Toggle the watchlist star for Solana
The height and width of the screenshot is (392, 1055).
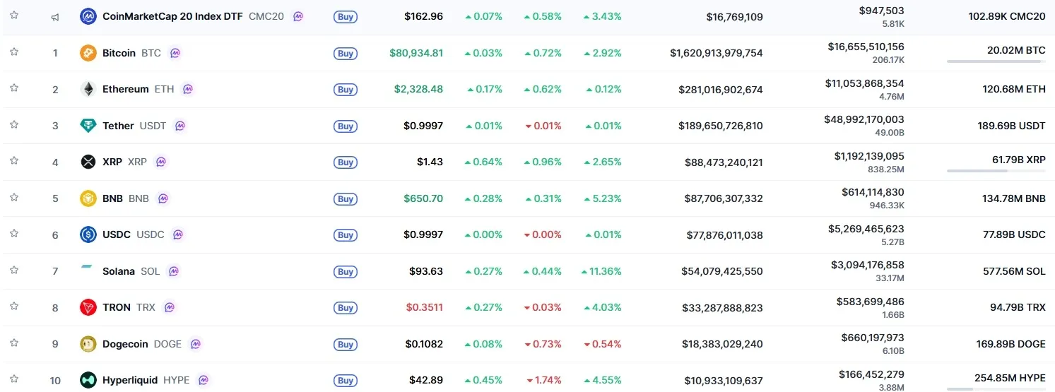(14, 270)
